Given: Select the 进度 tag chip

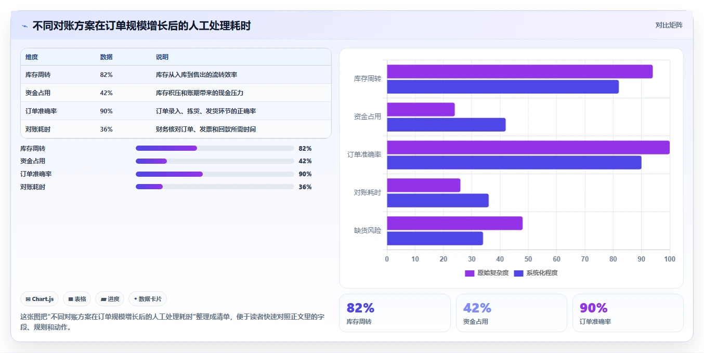Looking at the screenshot, I should click(110, 299).
